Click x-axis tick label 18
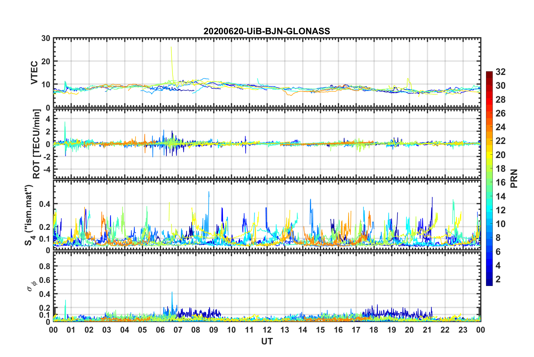The image size is (534, 357). [x=374, y=330]
